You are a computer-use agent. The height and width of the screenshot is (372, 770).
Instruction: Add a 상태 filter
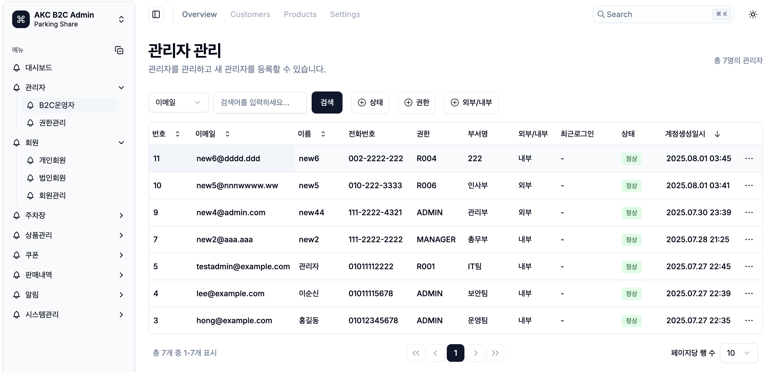coord(370,103)
